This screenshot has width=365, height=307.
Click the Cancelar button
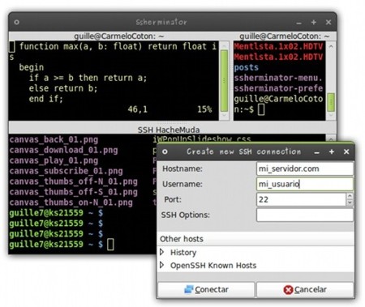coord(305,289)
